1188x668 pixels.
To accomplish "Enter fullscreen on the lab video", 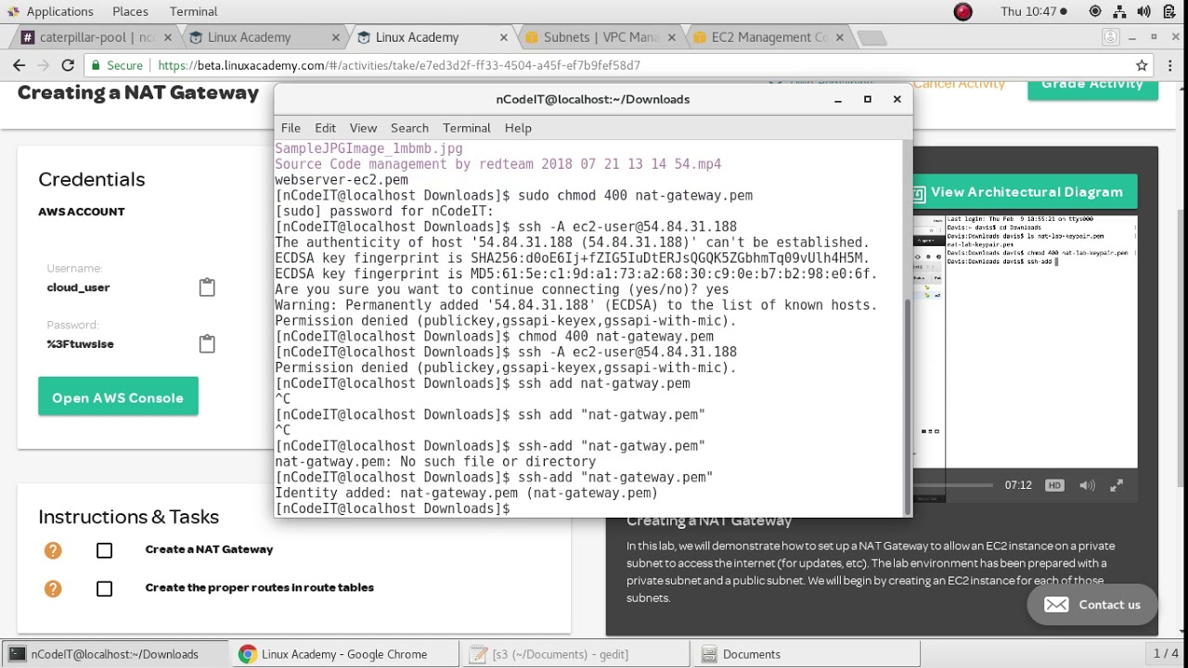I will [x=1117, y=485].
